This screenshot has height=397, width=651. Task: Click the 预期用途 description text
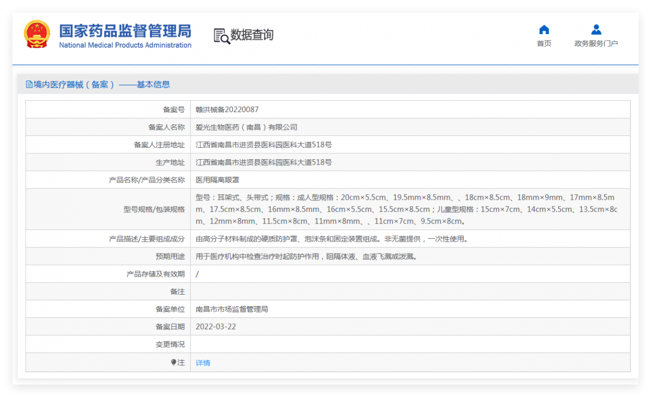click(x=306, y=256)
